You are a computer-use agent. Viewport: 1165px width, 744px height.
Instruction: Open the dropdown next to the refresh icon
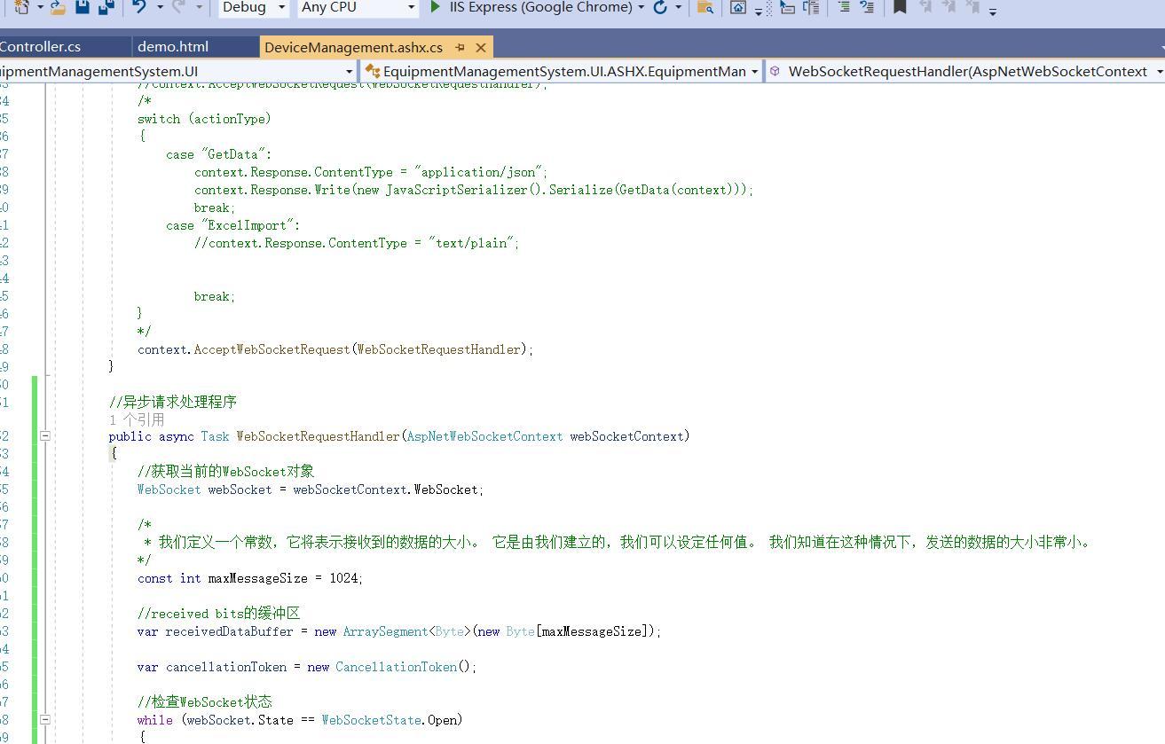point(679,7)
